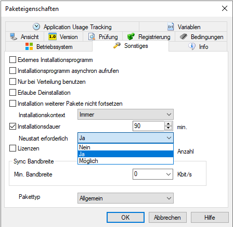Click the magnifier icon on Prüfung tab
233x227 pixels.
click(92, 36)
